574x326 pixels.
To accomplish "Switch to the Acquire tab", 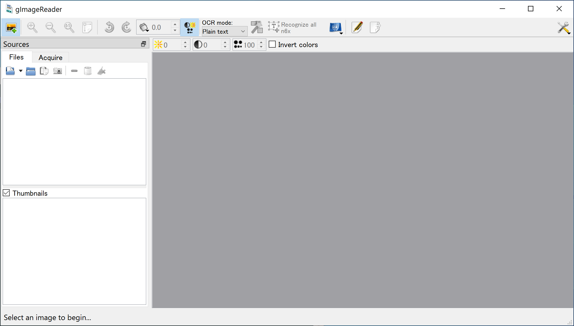I will pos(50,57).
